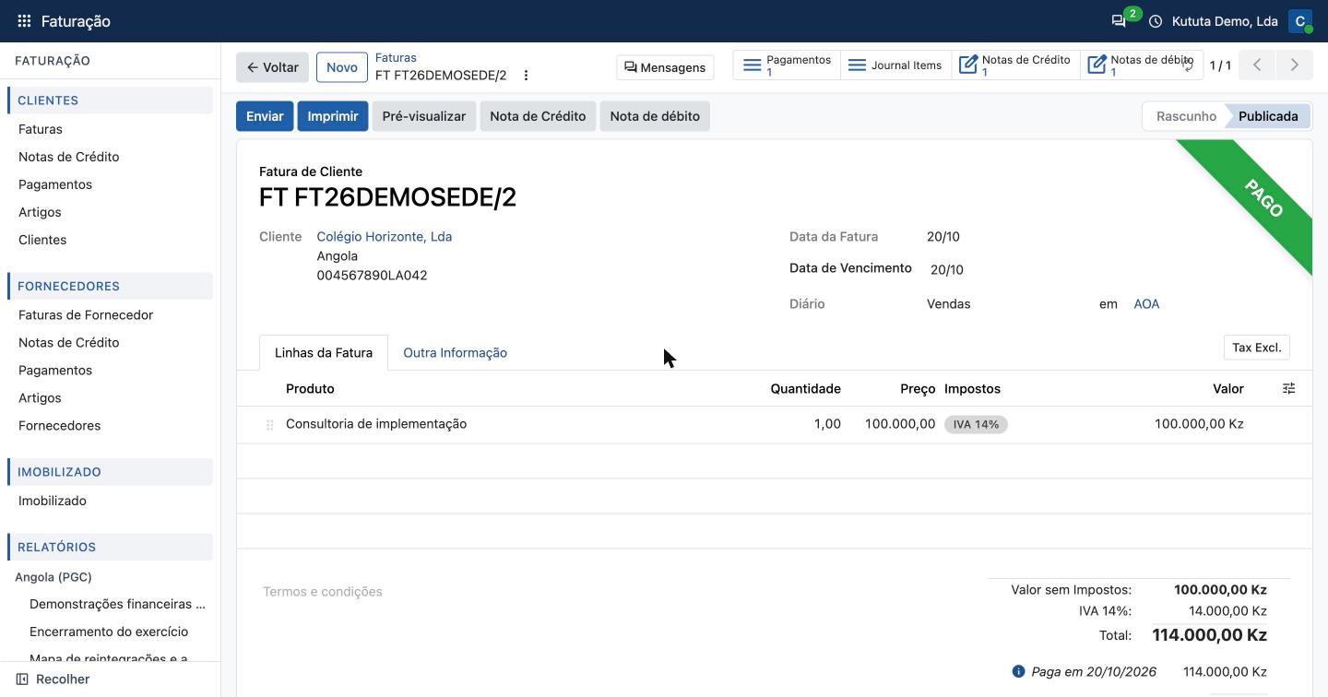The width and height of the screenshot is (1328, 697).
Task: Open the Notas de Crédito smart button
Action: coord(1015,65)
